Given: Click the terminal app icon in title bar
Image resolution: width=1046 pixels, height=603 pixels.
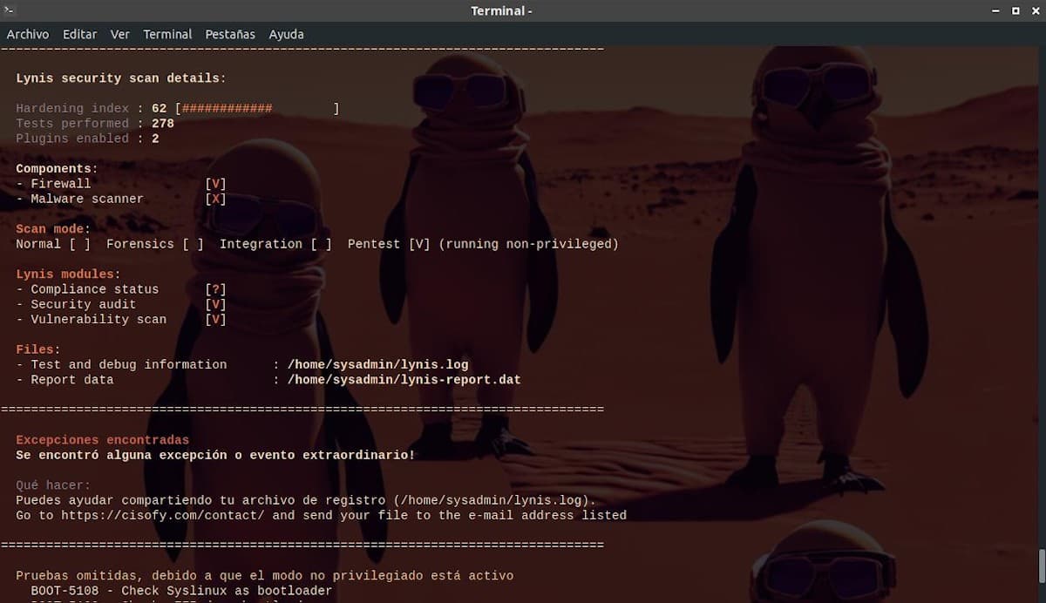Looking at the screenshot, I should pyautogui.click(x=10, y=10).
